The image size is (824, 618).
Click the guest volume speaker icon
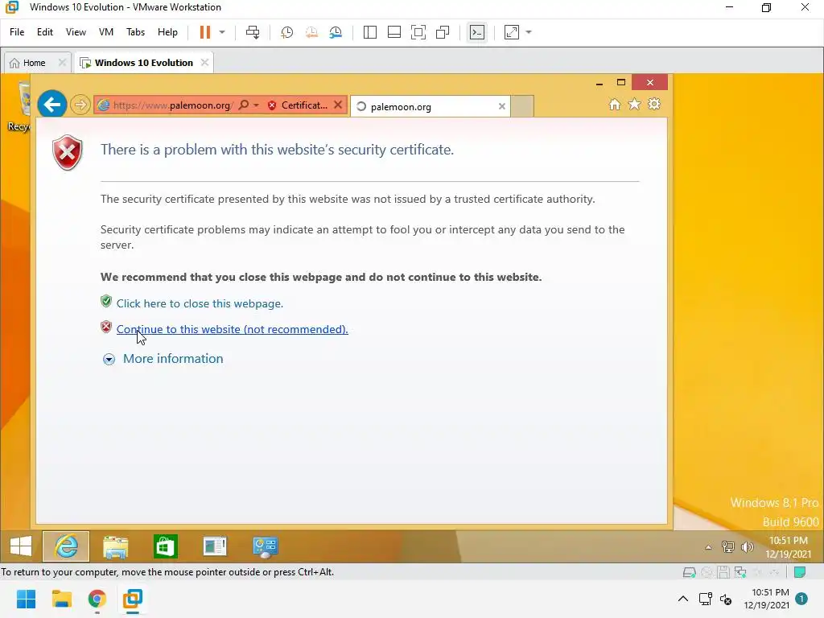click(747, 547)
